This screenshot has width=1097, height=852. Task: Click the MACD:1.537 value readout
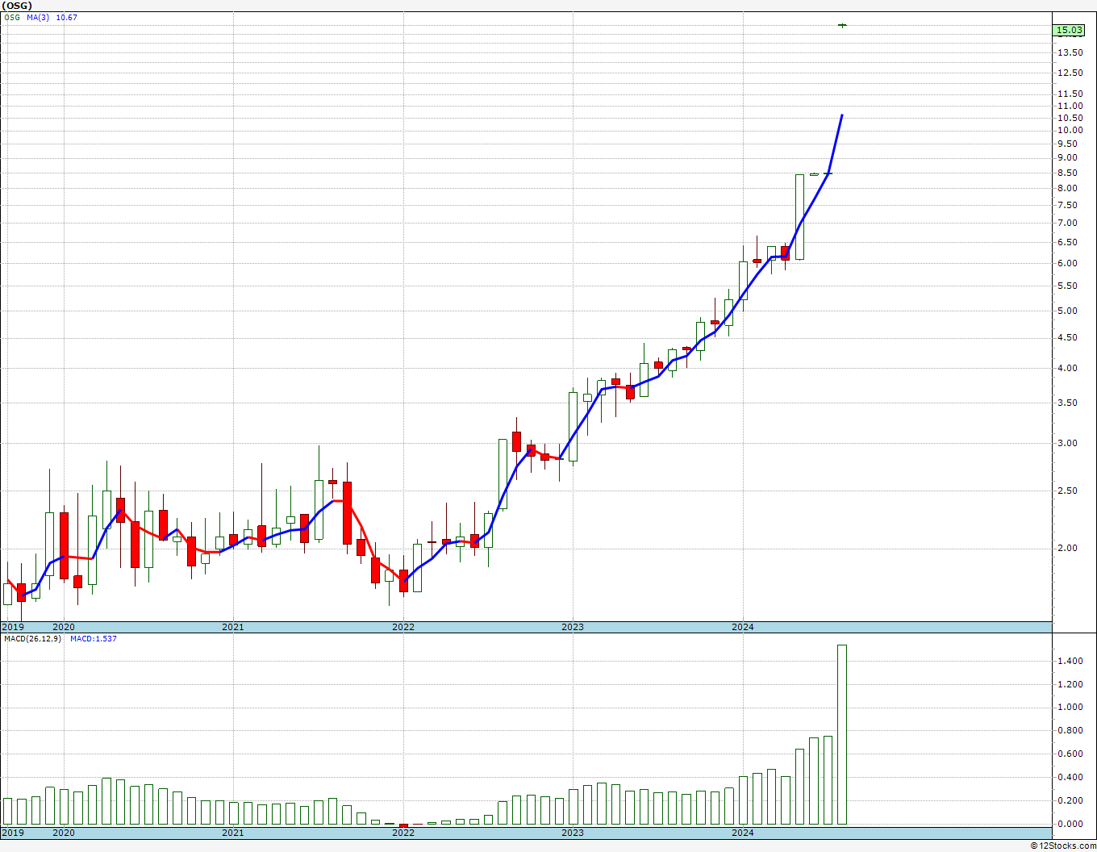point(93,639)
